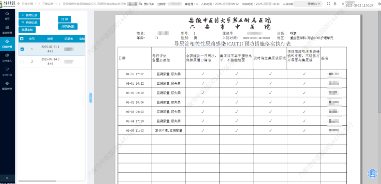Collapse the record list panel handle
Image resolution: width=381 pixels, height=184 pixels.
pyautogui.click(x=91, y=98)
